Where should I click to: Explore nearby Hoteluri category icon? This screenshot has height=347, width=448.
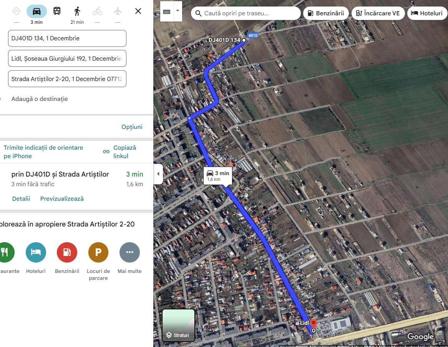[x=36, y=252]
